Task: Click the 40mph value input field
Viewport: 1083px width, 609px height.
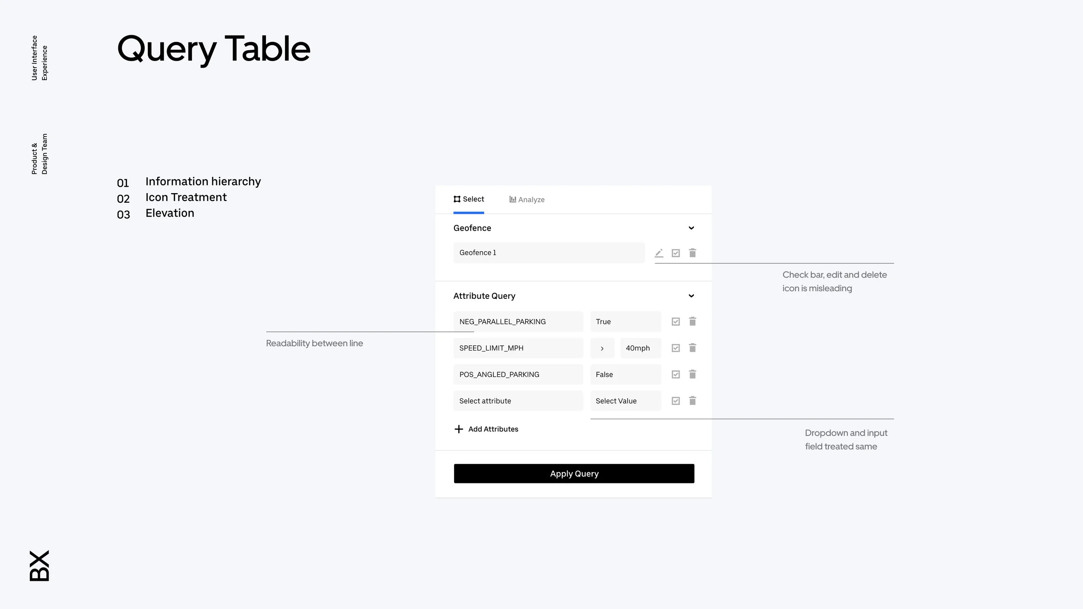Action: [x=641, y=348]
